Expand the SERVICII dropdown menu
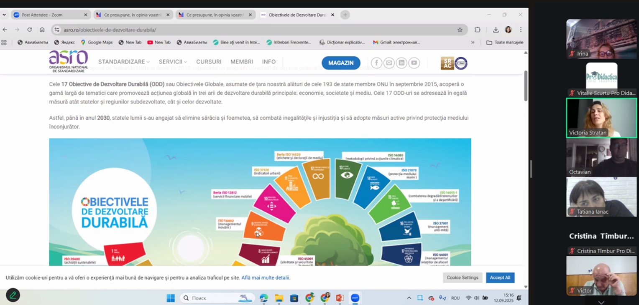The width and height of the screenshot is (639, 305). click(x=173, y=62)
